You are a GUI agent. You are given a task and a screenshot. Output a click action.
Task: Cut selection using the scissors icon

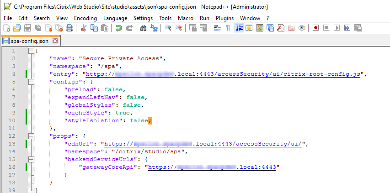pyautogui.click(x=83, y=28)
